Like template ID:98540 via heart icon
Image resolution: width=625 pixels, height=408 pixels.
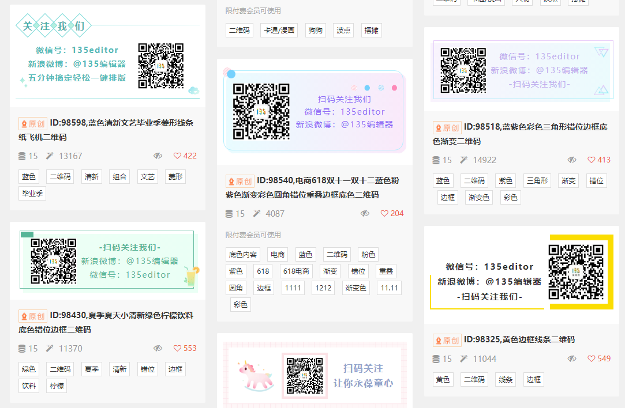tap(384, 213)
